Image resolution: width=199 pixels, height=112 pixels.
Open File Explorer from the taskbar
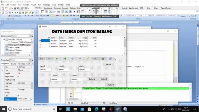[75, 109]
